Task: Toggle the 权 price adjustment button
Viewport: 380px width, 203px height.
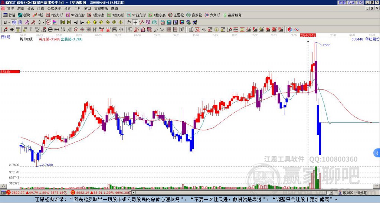Action: (x=48, y=22)
